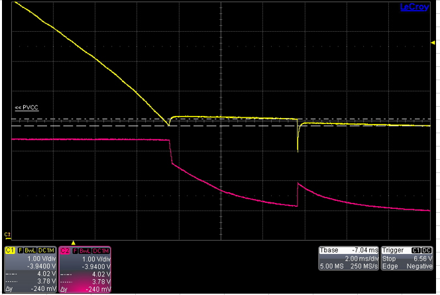Viewport: 440px width, 295px height.
Task: Click the C1 trigger source badge
Action: [x=416, y=251]
